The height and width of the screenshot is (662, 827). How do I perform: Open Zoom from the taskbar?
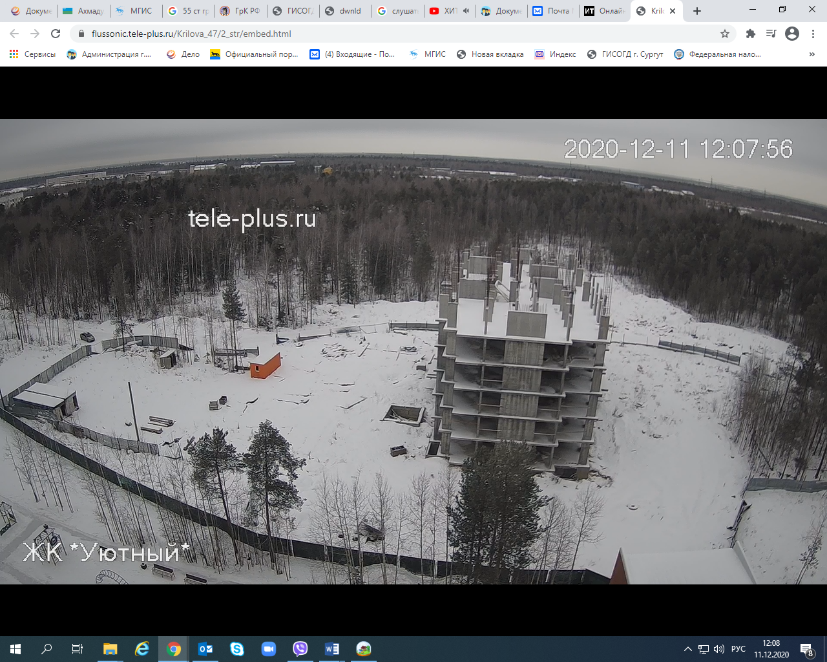[x=269, y=649]
